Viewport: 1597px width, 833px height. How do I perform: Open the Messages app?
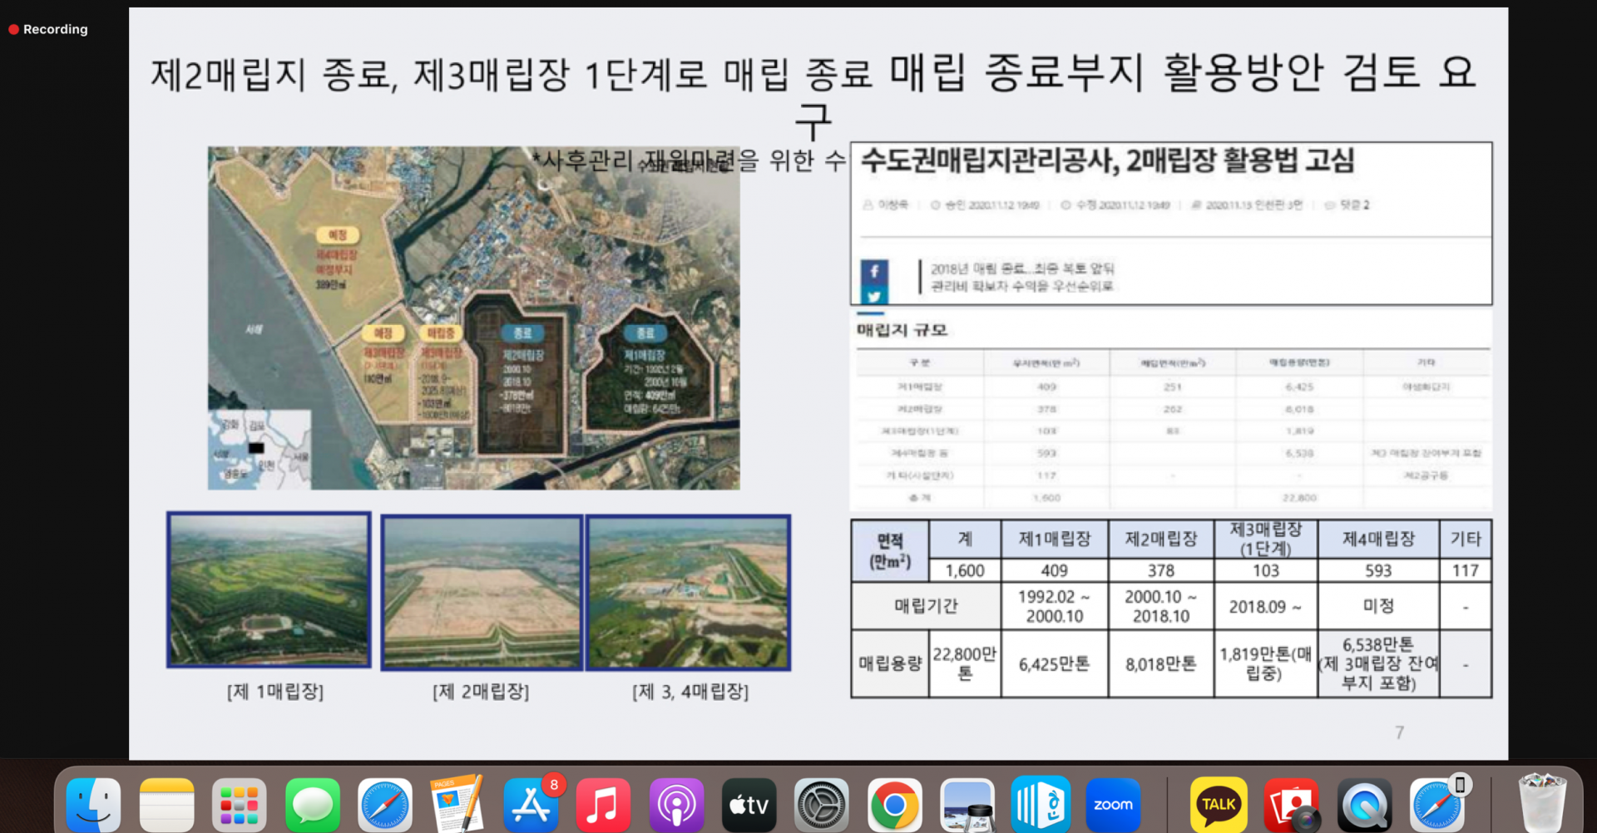313,805
